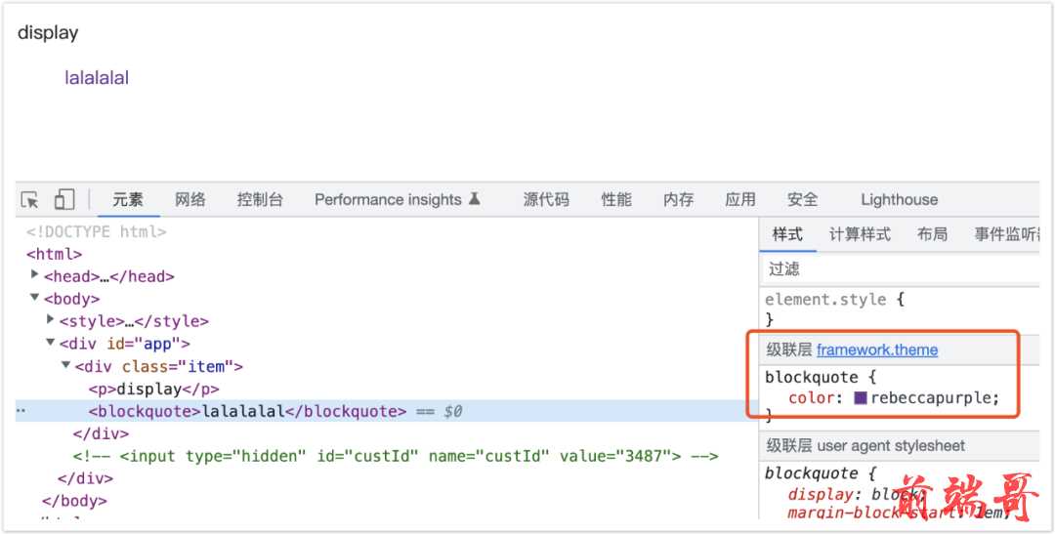Click the element.style rule block
The width and height of the screenshot is (1055, 534).
tap(902, 308)
